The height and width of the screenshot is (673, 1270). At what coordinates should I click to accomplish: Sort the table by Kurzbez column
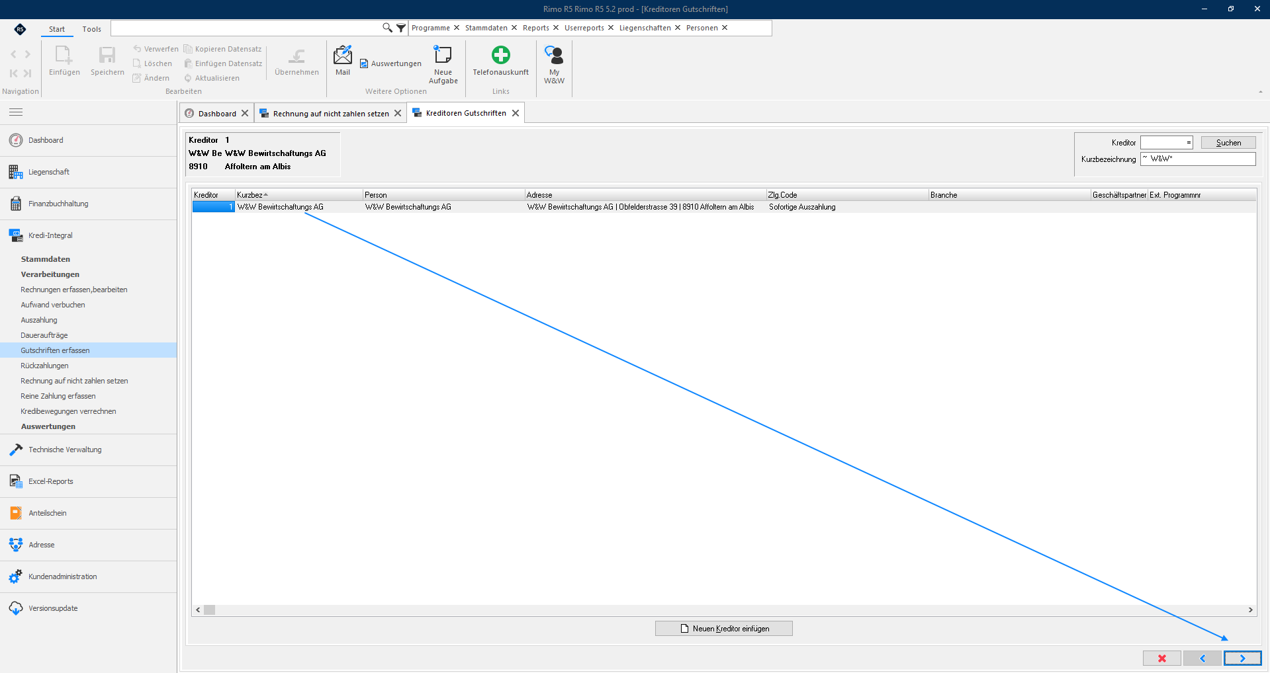click(x=298, y=195)
